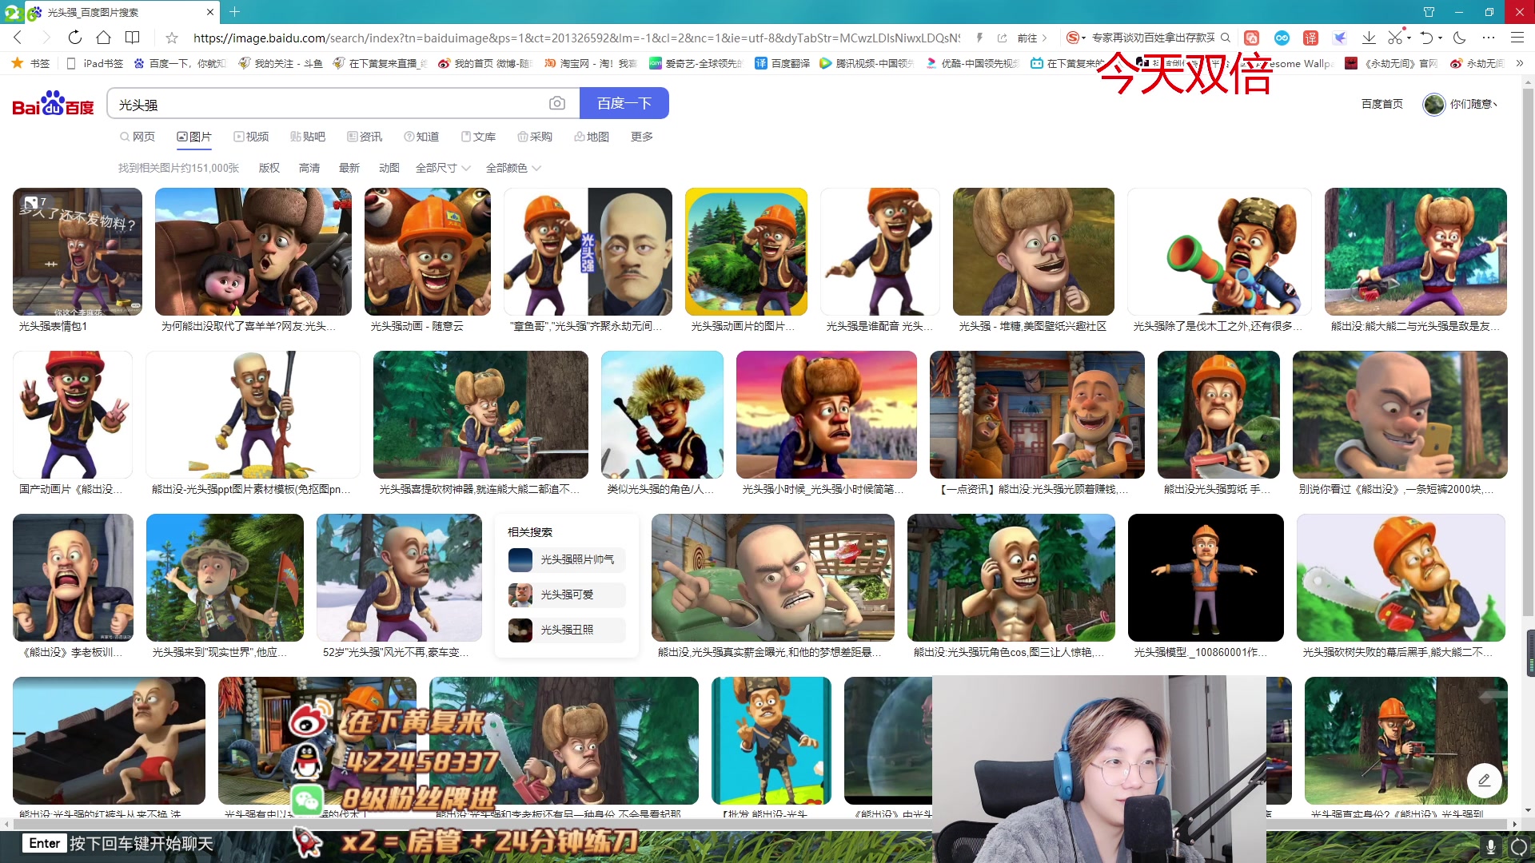Open the 资讯 tab
The image size is (1535, 863).
(x=365, y=137)
